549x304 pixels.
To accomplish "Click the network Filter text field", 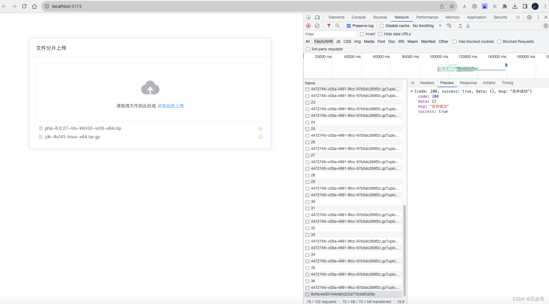I will (x=330, y=34).
